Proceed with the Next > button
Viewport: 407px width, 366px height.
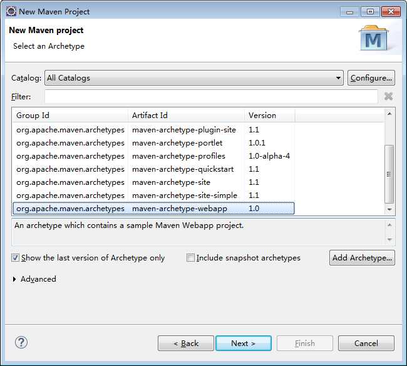(x=244, y=344)
